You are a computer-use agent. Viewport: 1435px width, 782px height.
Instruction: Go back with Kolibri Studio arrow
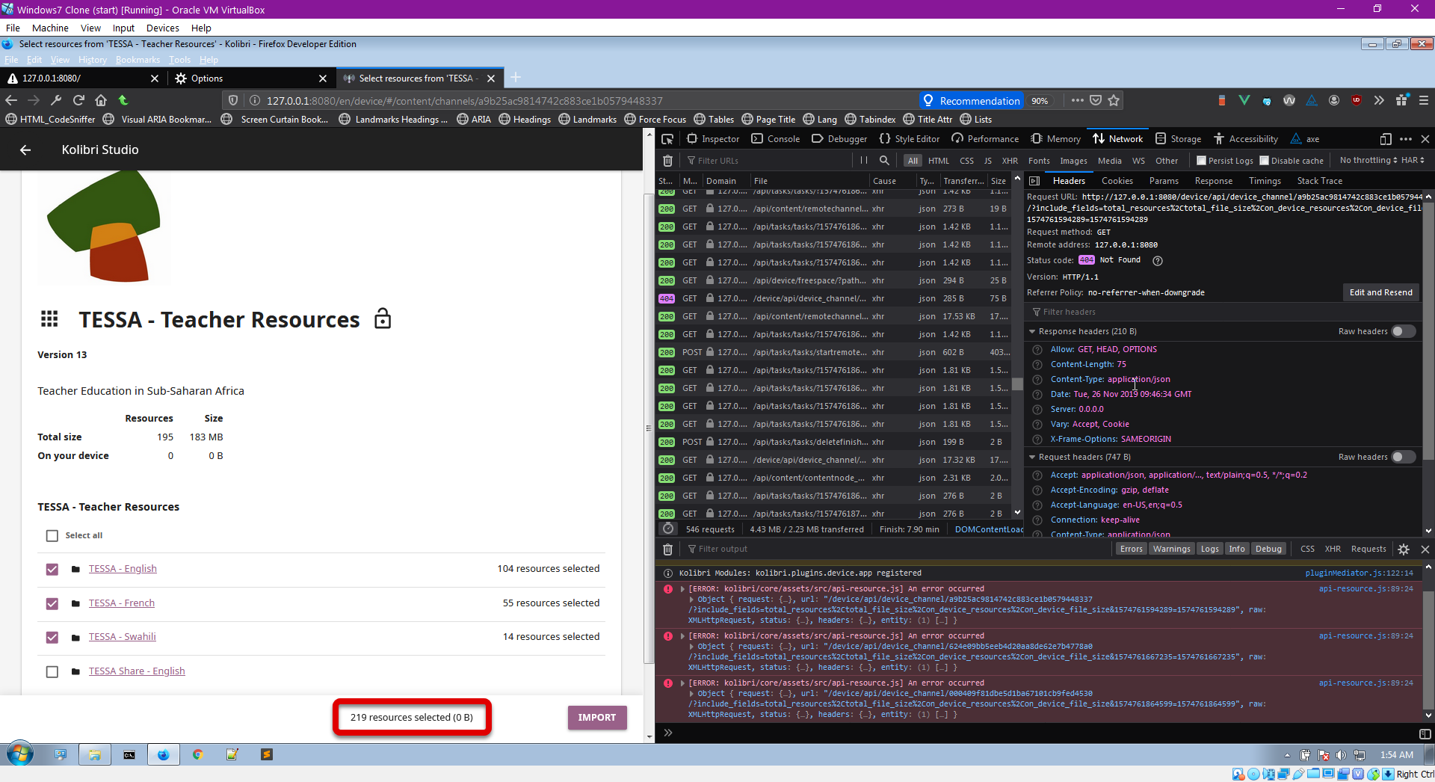point(25,150)
